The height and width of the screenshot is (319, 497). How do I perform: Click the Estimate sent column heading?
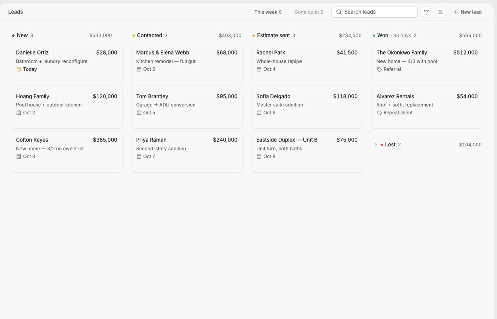coord(273,35)
